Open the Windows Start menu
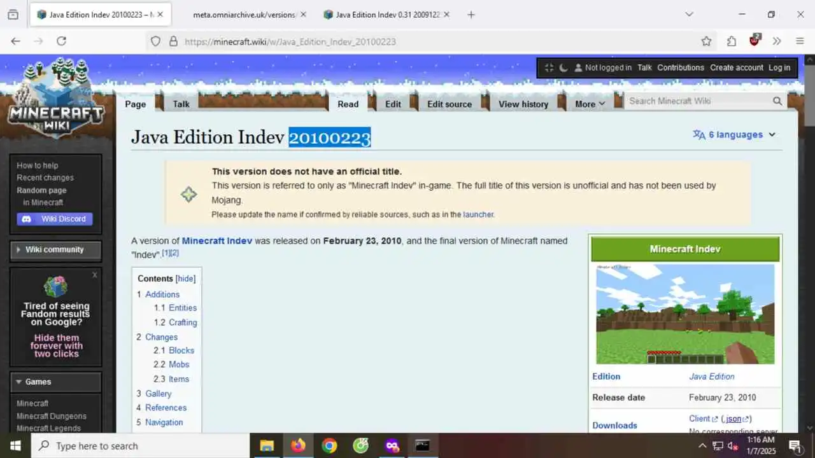 pyautogui.click(x=15, y=446)
